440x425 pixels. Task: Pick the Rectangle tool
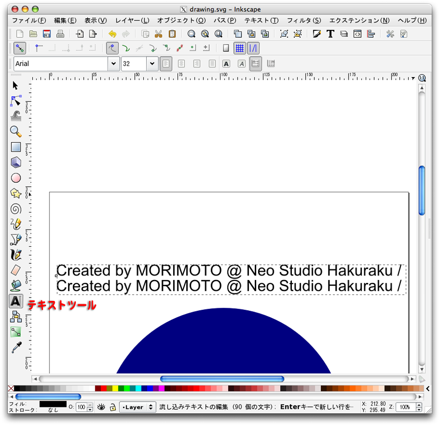(x=16, y=147)
